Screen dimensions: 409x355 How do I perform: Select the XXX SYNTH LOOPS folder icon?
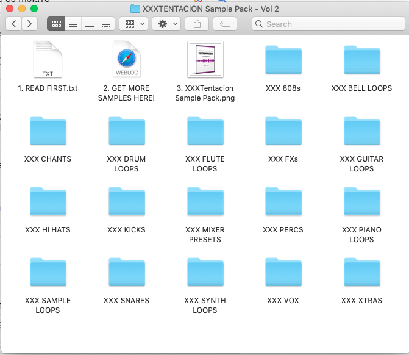(205, 272)
